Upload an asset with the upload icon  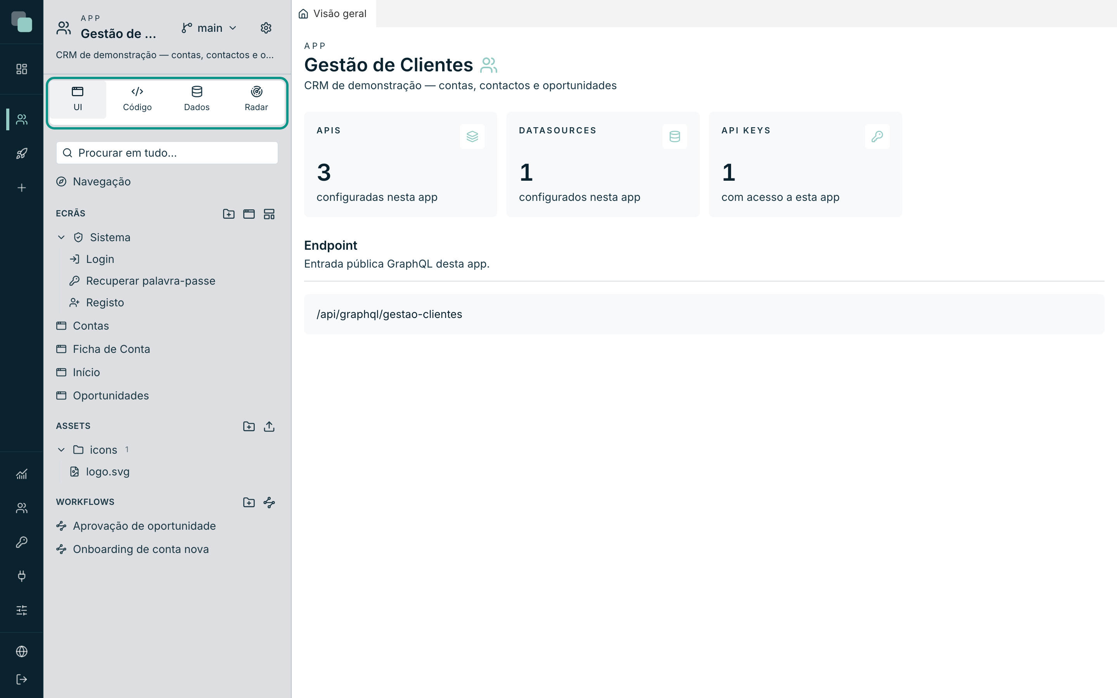(269, 426)
